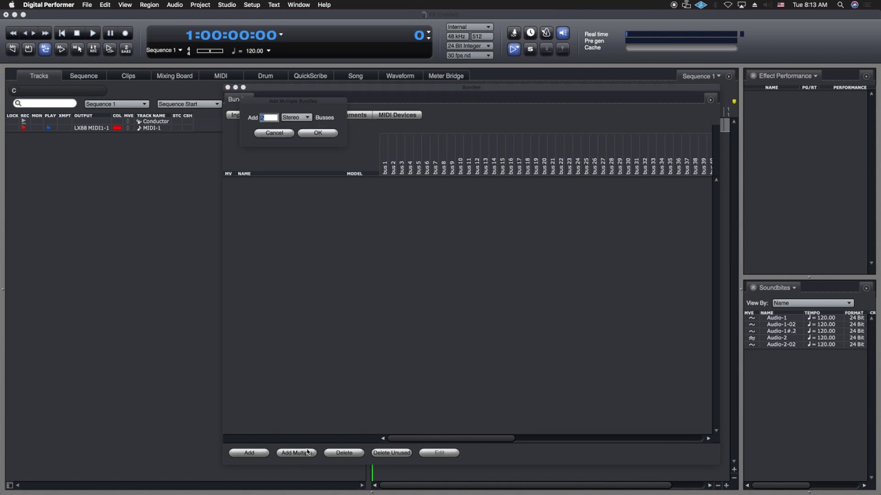Toggle the audible mode speaker icon

click(x=563, y=33)
